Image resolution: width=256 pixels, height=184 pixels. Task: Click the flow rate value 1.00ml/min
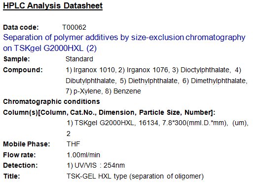coord(83,155)
